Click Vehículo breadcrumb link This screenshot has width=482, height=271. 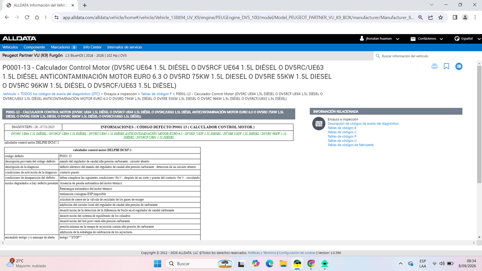pyautogui.click(x=10, y=94)
